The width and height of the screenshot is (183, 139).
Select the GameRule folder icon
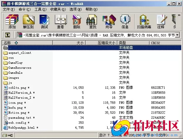tap(6, 73)
